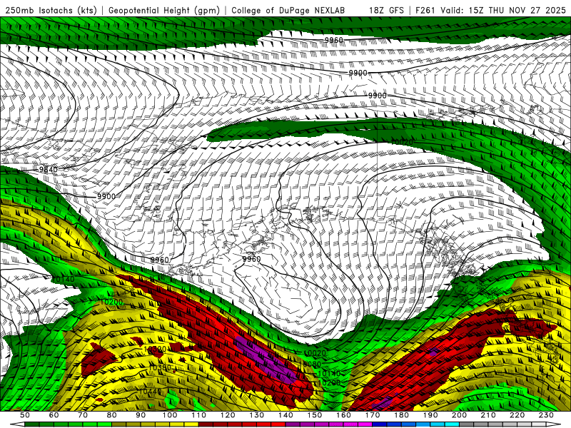The height and width of the screenshot is (428, 571).
Task: Select the dark gray swatch right of 200
Action: pos(467,424)
